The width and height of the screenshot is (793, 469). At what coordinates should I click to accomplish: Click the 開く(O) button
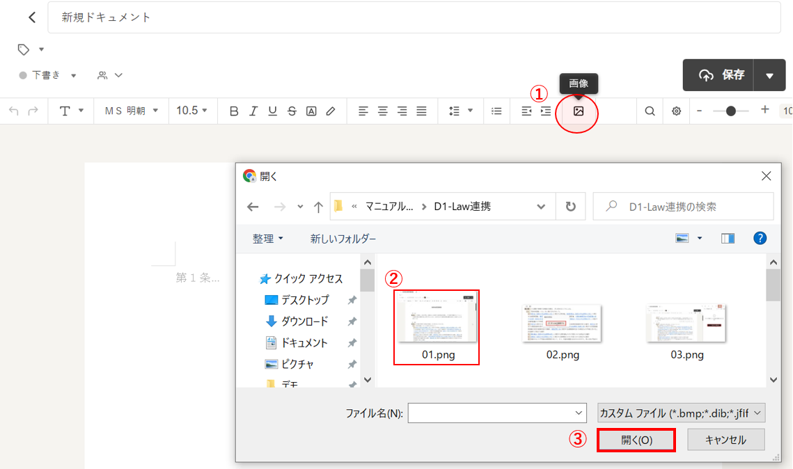636,440
